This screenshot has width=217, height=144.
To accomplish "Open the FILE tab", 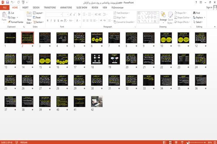I will click(x=5, y=8).
